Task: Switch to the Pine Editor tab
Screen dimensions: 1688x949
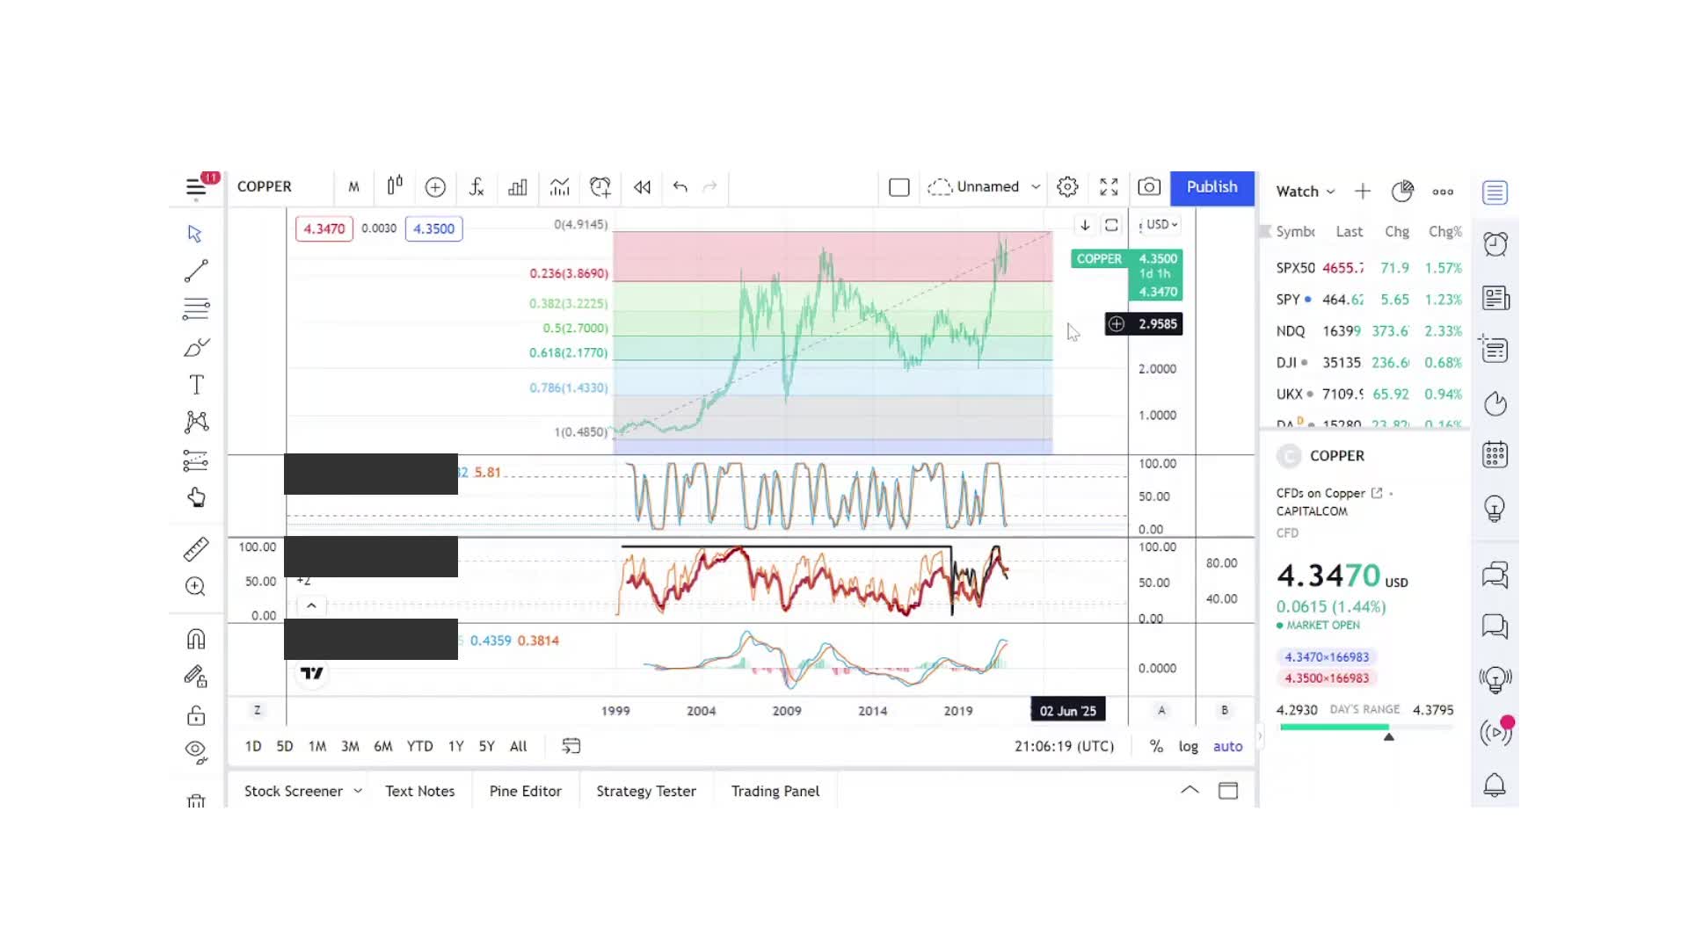Action: click(525, 790)
